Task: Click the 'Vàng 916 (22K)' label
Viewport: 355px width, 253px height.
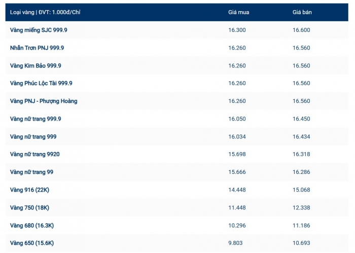Action: (29, 190)
